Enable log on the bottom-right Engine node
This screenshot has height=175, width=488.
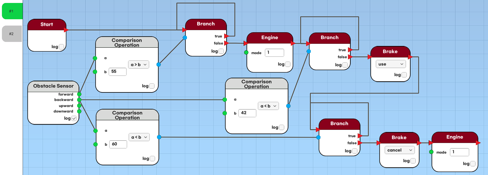point(473,164)
